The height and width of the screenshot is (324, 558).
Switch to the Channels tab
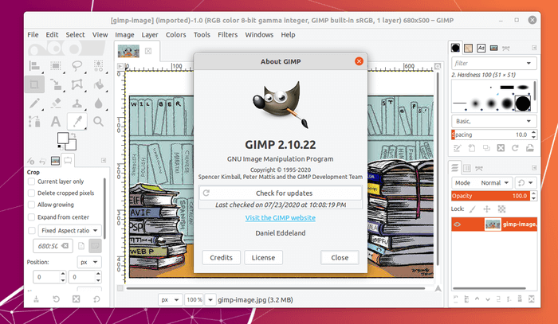point(467,168)
